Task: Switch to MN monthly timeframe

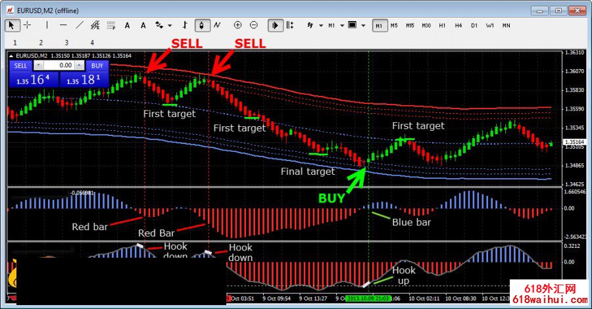Action: pos(506,26)
